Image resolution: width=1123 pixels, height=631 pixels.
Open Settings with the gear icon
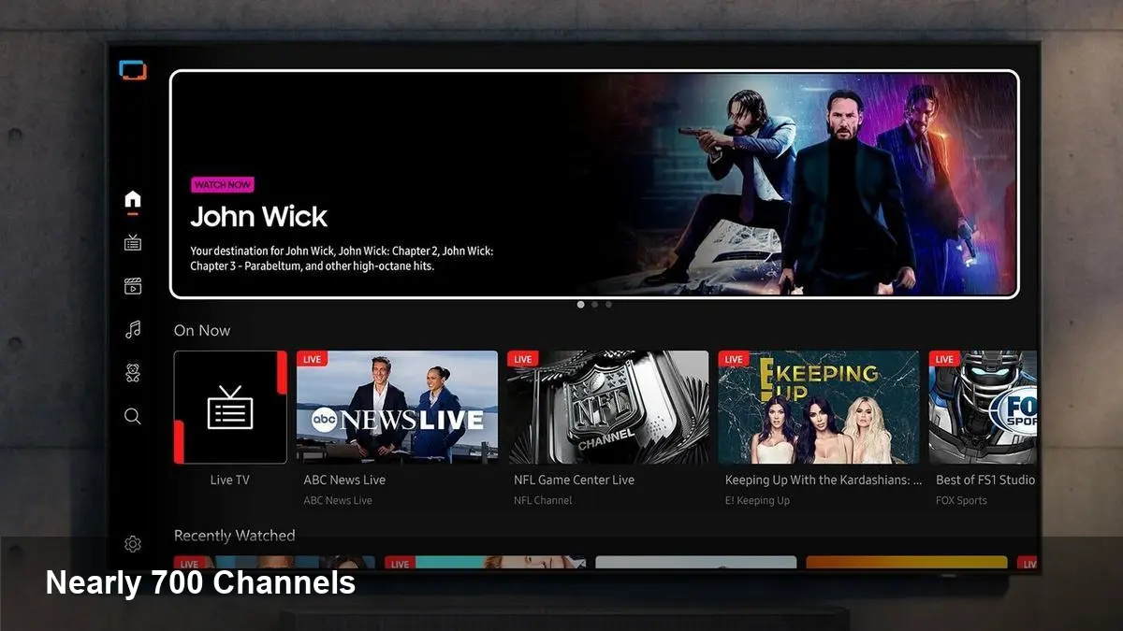132,543
